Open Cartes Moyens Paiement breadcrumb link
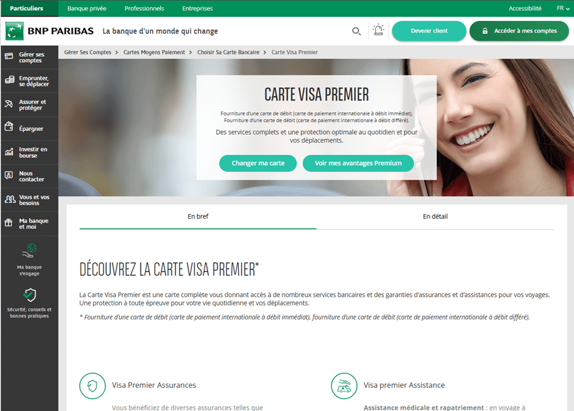574x411 pixels. tap(154, 52)
